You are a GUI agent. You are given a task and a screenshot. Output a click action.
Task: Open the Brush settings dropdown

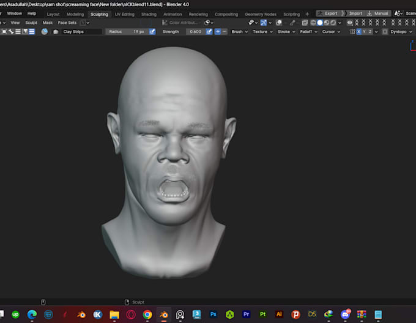coord(240,32)
